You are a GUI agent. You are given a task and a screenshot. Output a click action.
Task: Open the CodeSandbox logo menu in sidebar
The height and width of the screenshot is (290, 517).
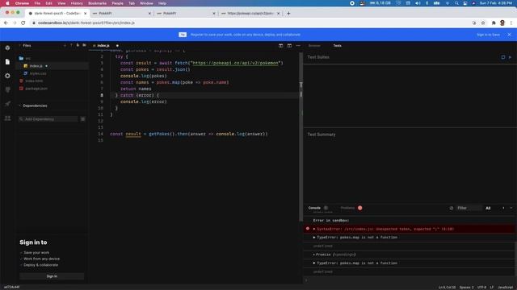point(7,48)
